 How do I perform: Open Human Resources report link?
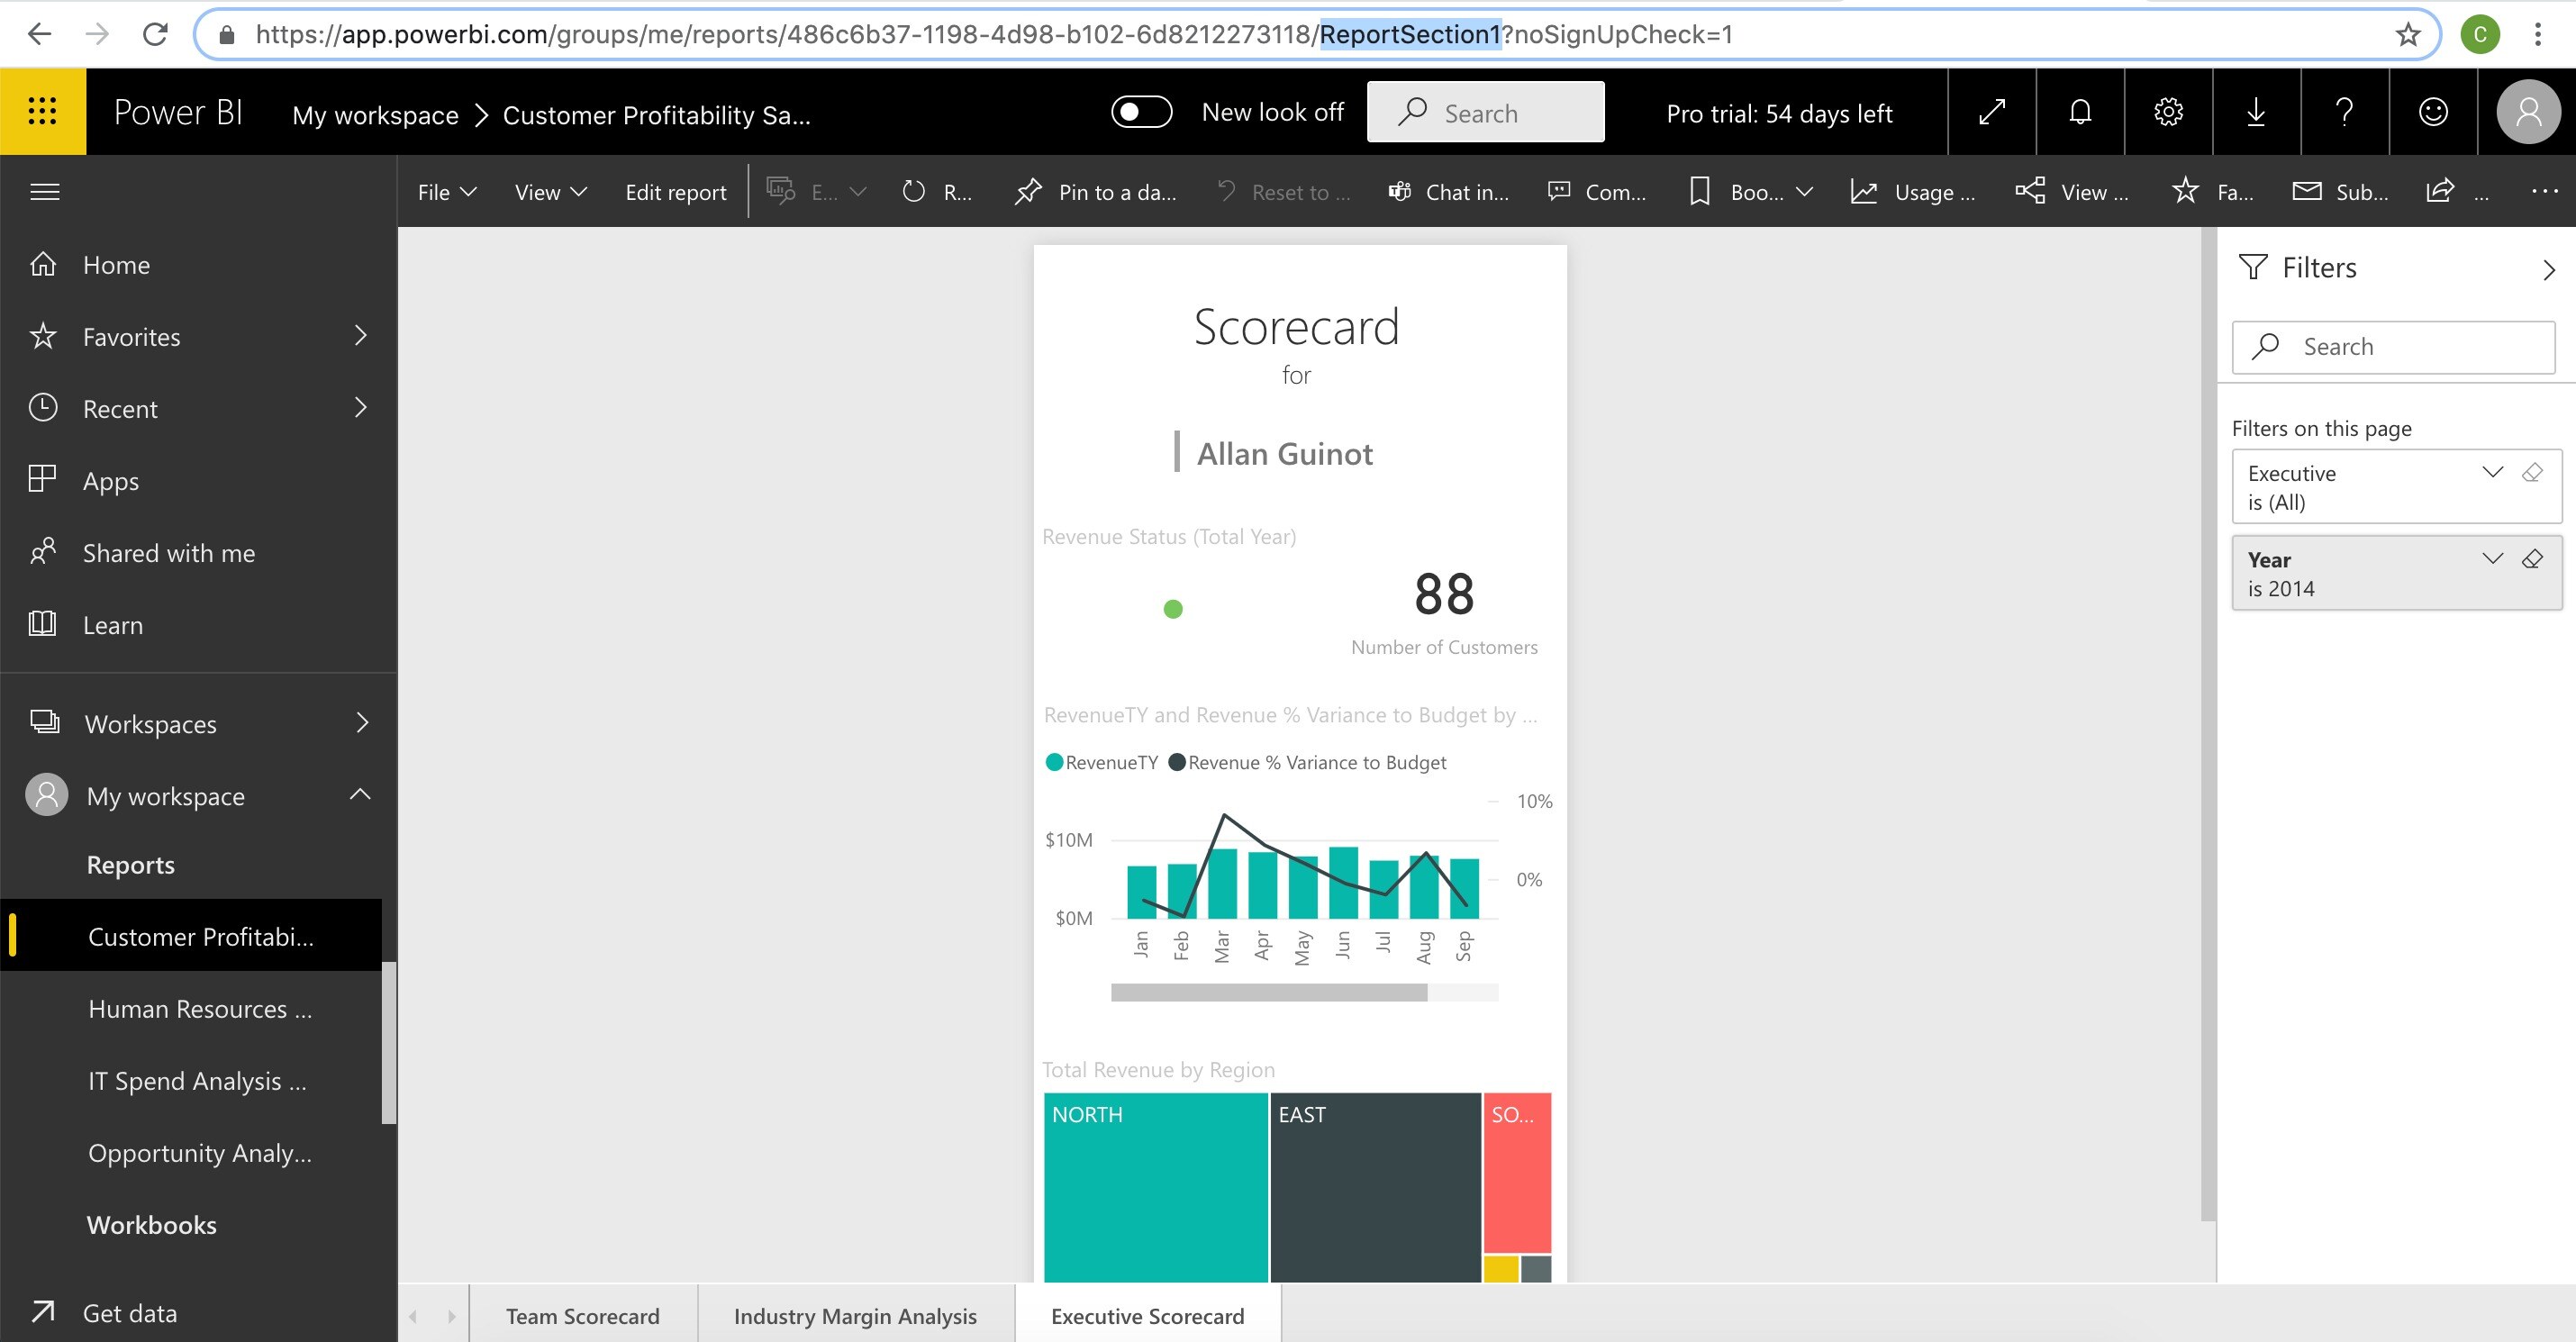click(200, 1009)
